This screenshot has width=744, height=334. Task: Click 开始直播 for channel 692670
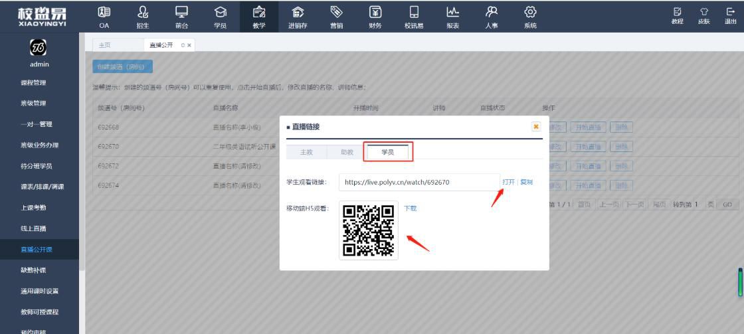(x=588, y=147)
